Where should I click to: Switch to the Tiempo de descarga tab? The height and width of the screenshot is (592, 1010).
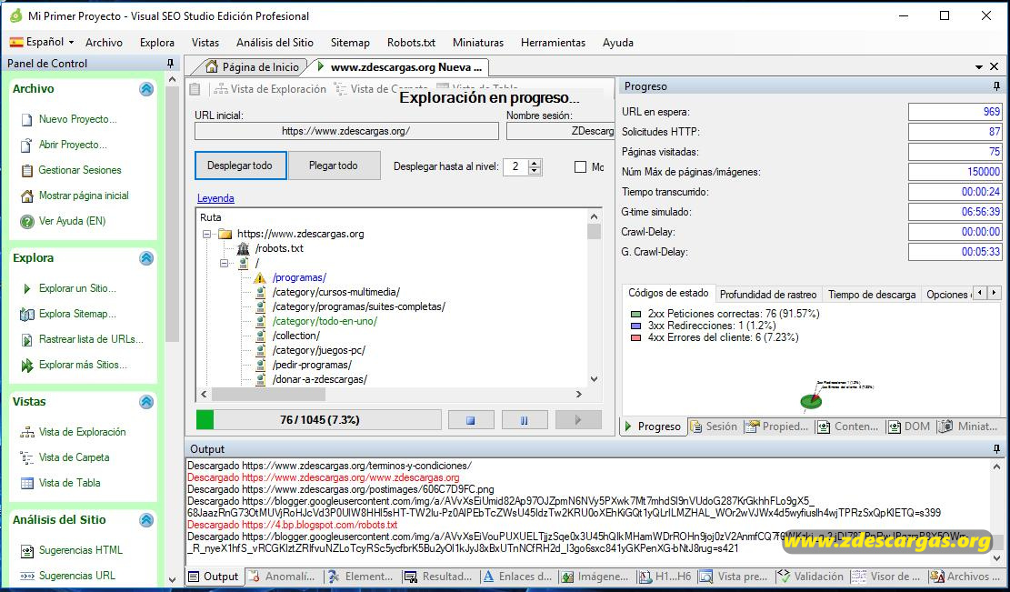(x=872, y=295)
